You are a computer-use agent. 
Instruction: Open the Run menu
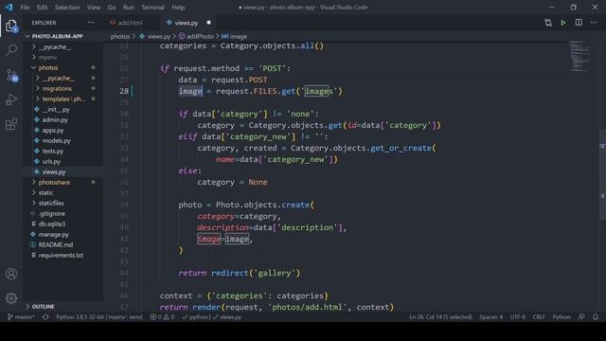[x=129, y=8]
